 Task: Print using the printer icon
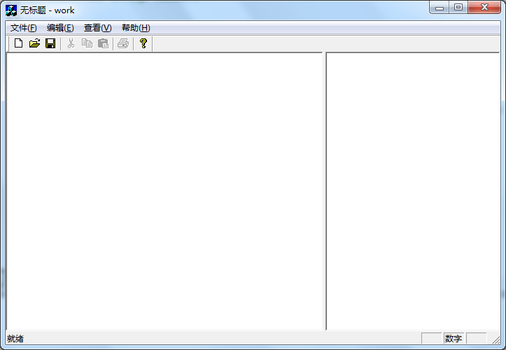click(123, 43)
